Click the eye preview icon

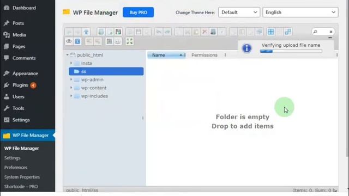(x=69, y=41)
